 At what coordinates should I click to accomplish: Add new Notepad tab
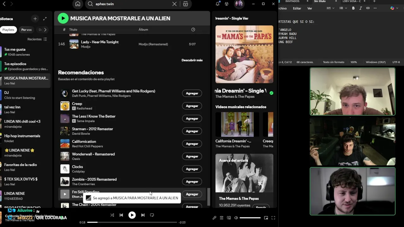(374, 1)
